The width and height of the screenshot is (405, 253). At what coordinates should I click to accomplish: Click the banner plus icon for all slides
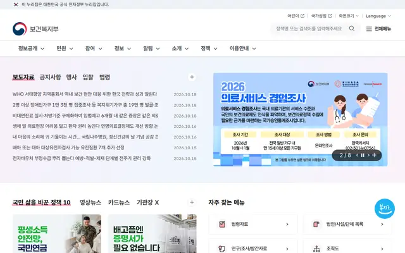tap(374, 155)
